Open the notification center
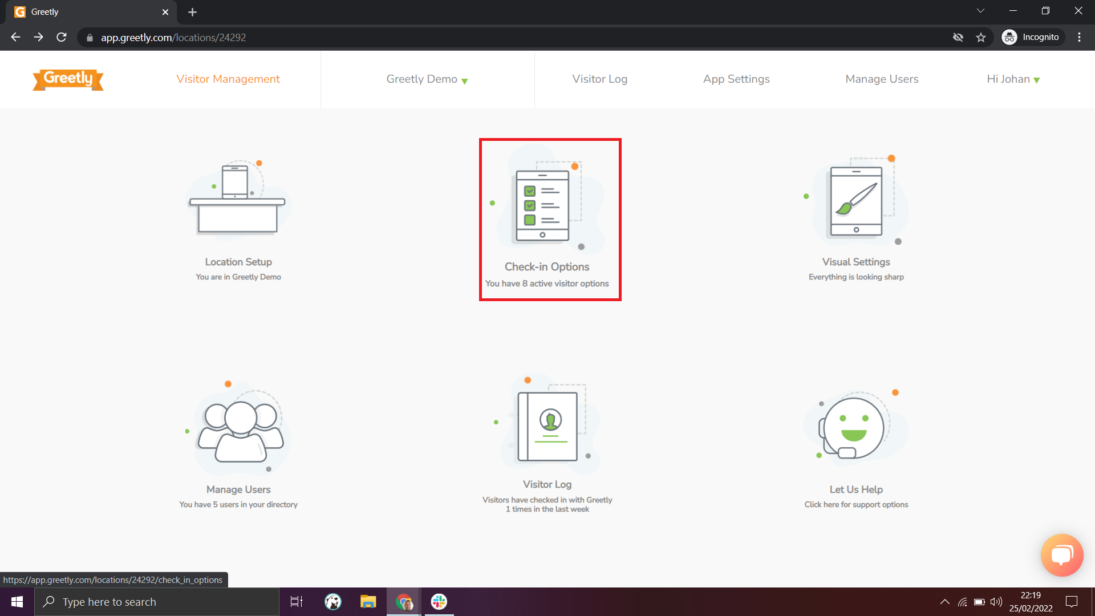This screenshot has width=1095, height=616. coord(1072,602)
